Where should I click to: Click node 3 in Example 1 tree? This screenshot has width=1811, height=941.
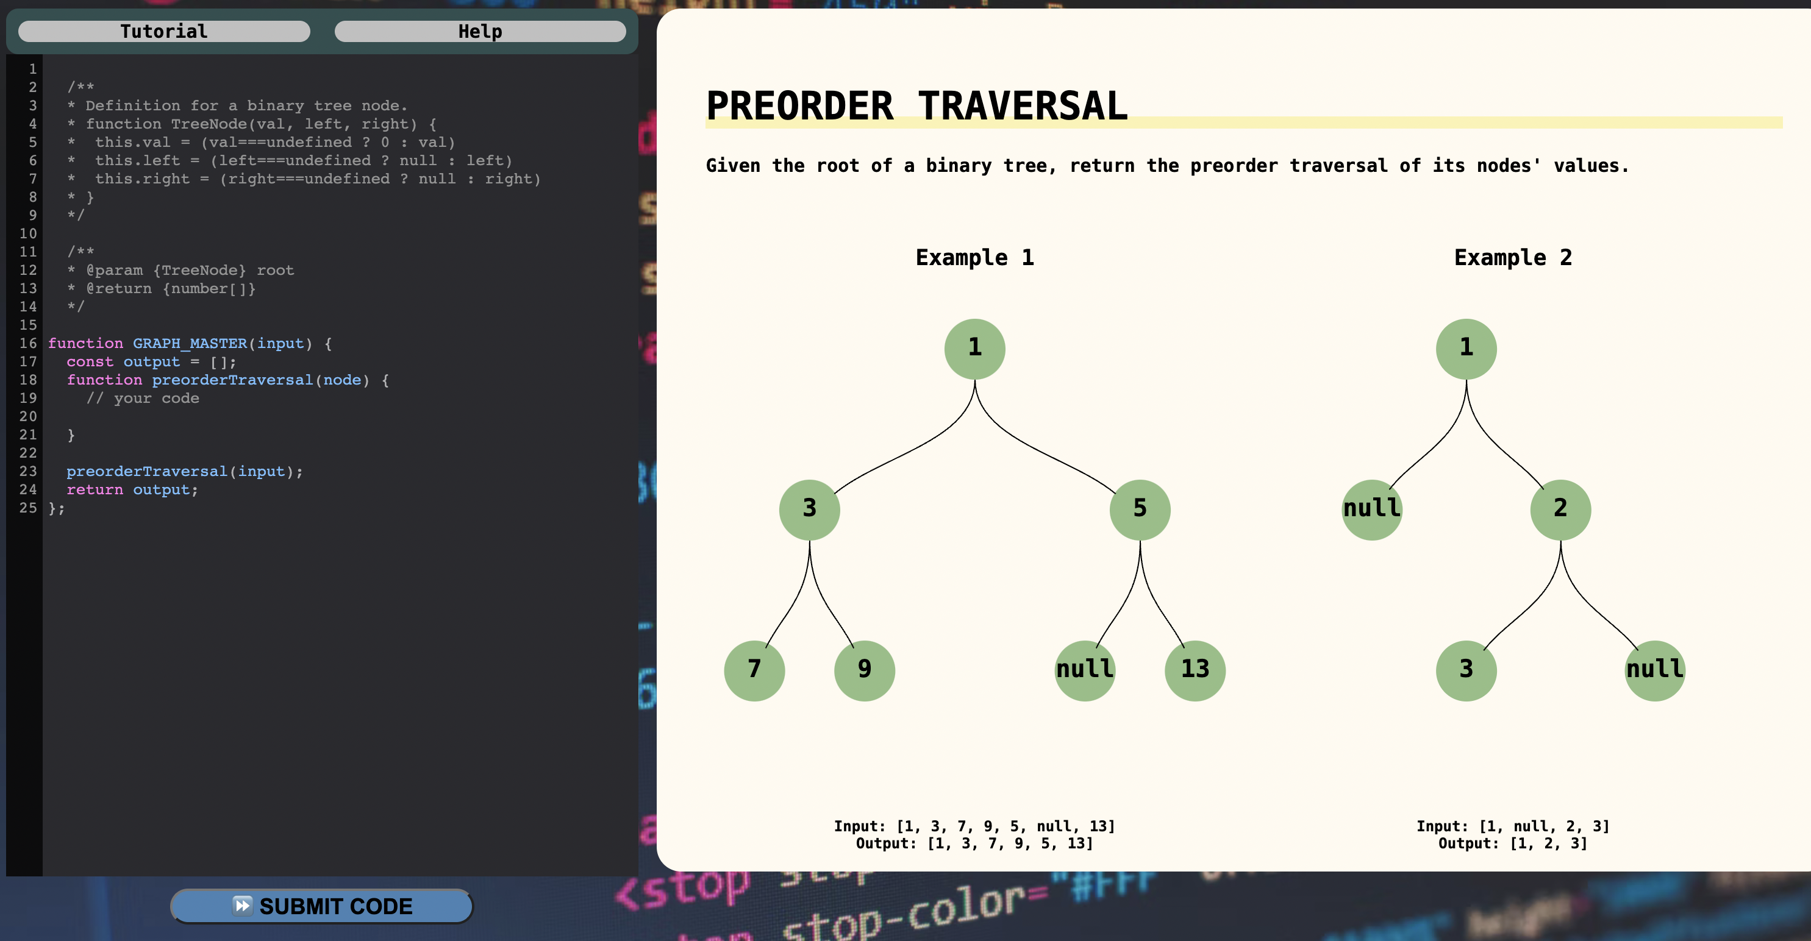[x=809, y=509]
